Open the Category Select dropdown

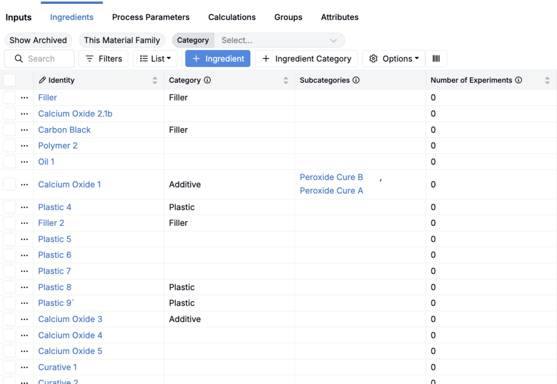[x=279, y=40]
